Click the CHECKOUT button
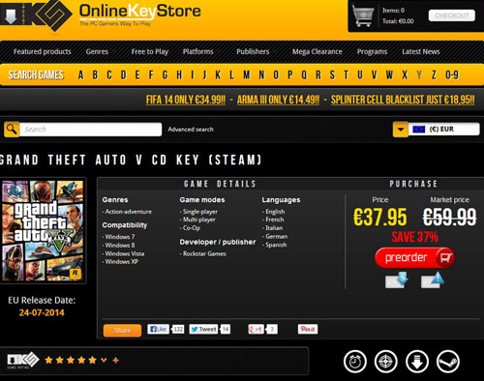 pos(452,15)
